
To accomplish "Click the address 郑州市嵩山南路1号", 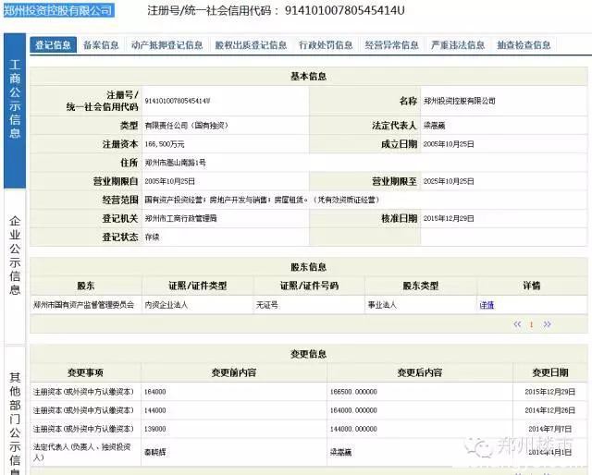I will (175, 163).
